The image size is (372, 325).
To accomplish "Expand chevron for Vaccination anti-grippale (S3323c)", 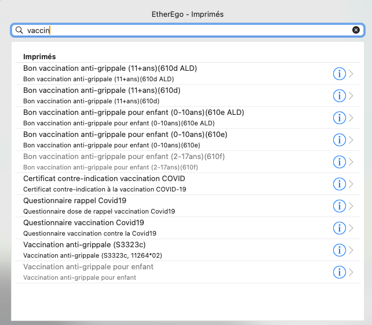I will [x=351, y=250].
